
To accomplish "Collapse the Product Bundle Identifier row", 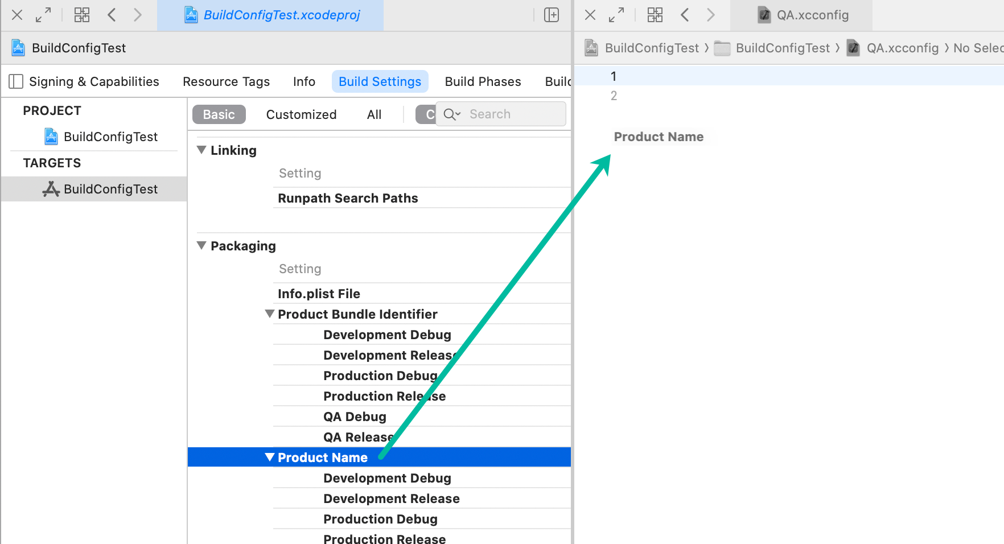I will click(270, 314).
